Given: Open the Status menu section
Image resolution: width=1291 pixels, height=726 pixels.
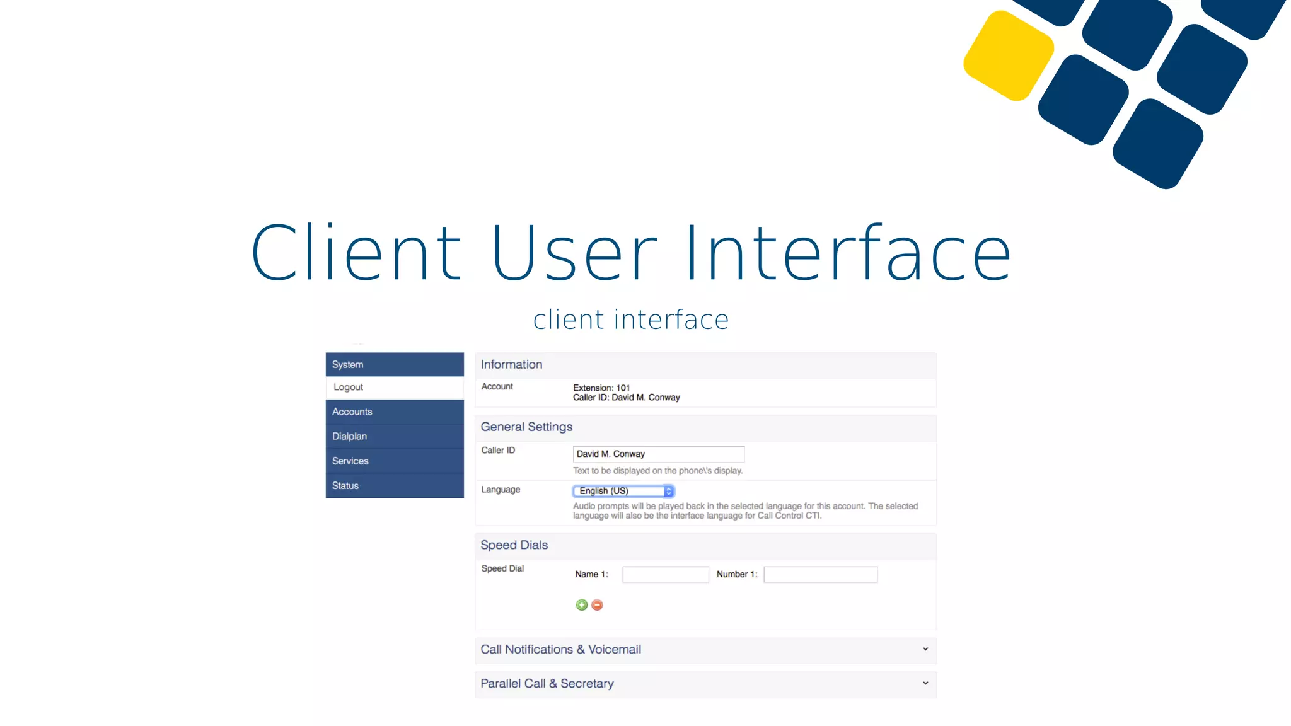Looking at the screenshot, I should click(x=395, y=485).
